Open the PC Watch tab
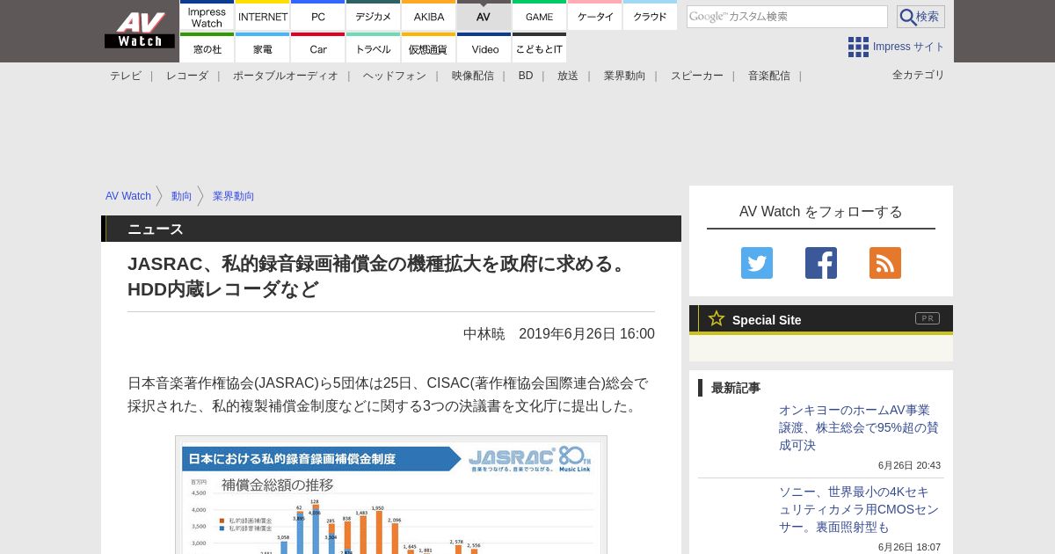 pyautogui.click(x=318, y=16)
